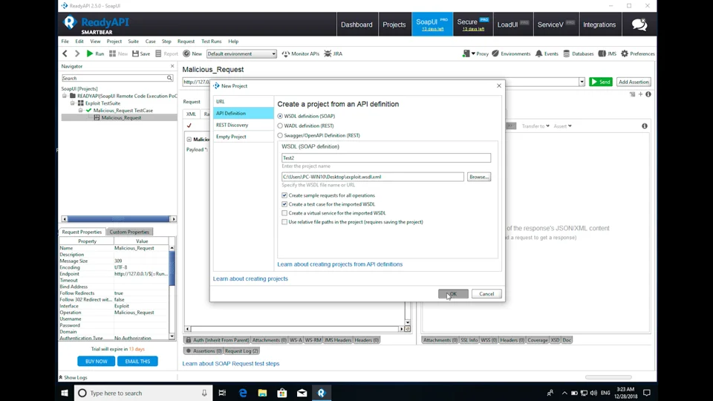This screenshot has height=401, width=713.
Task: Click the project name field containing Test2
Action: pos(386,157)
